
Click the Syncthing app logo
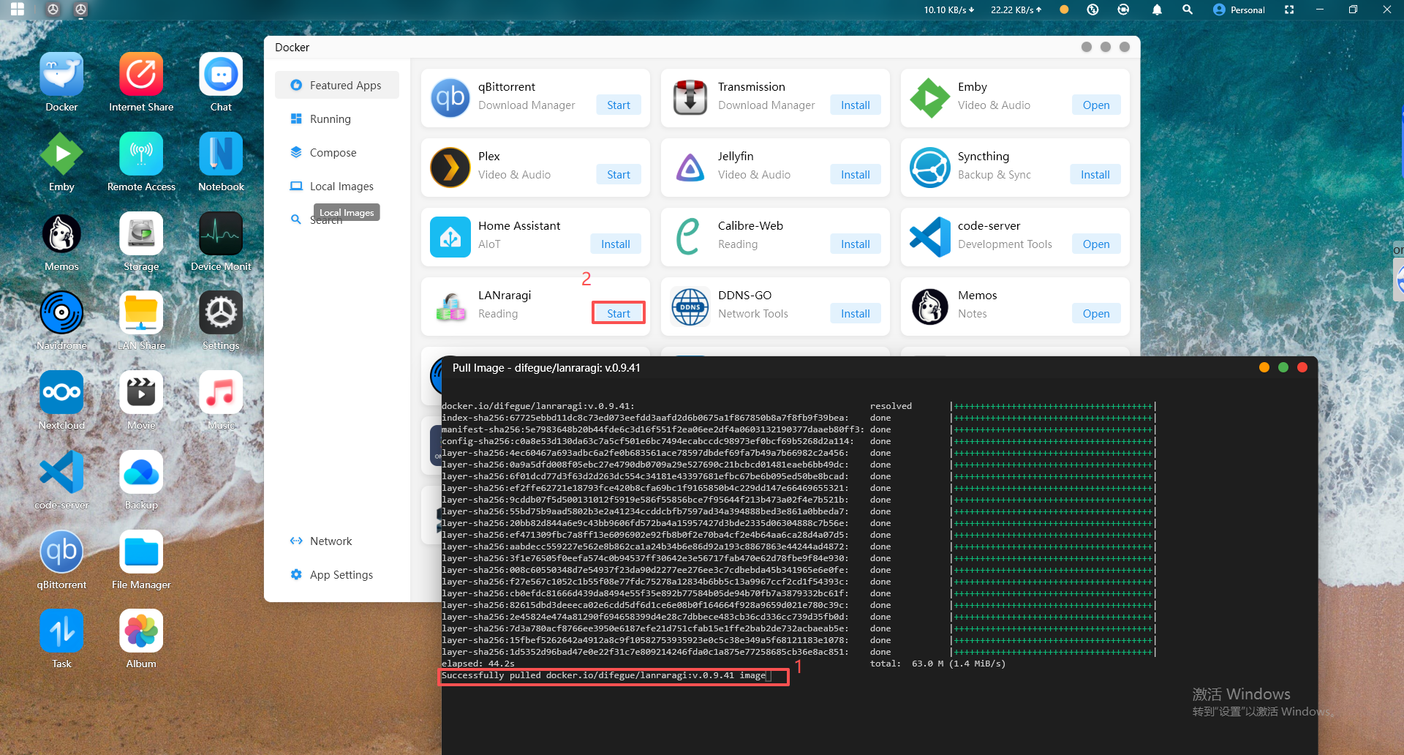930,168
